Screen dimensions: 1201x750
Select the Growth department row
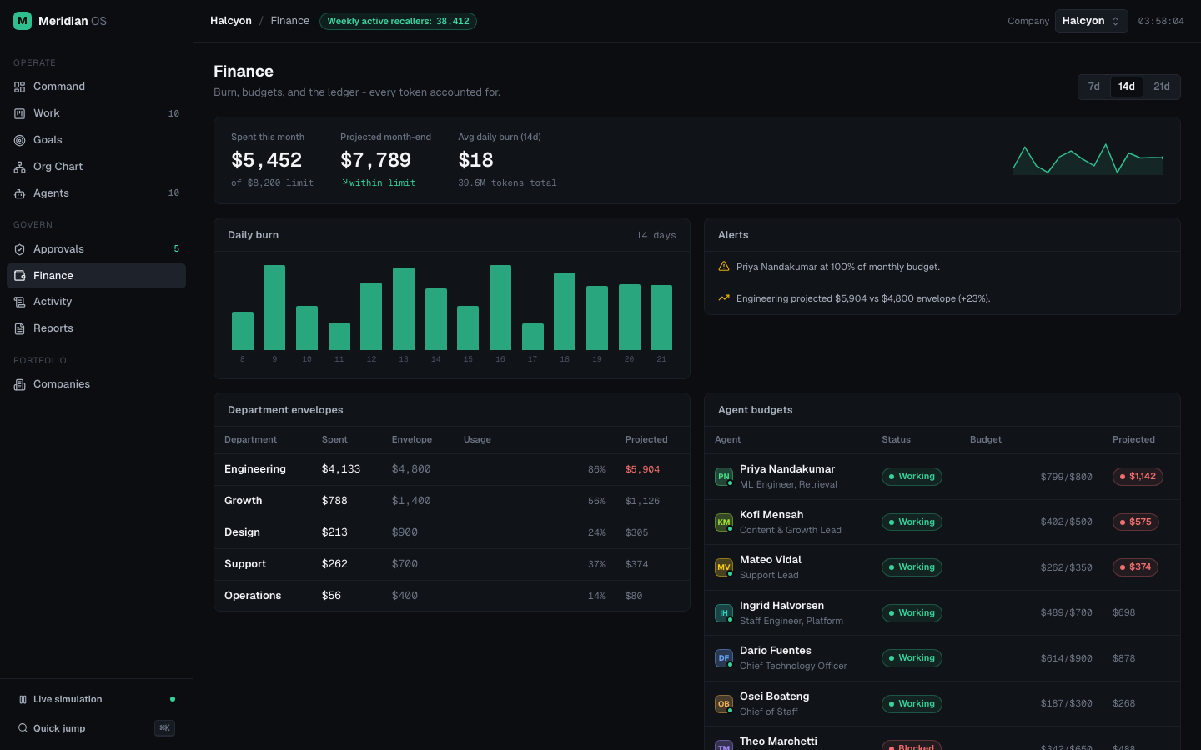click(x=452, y=502)
